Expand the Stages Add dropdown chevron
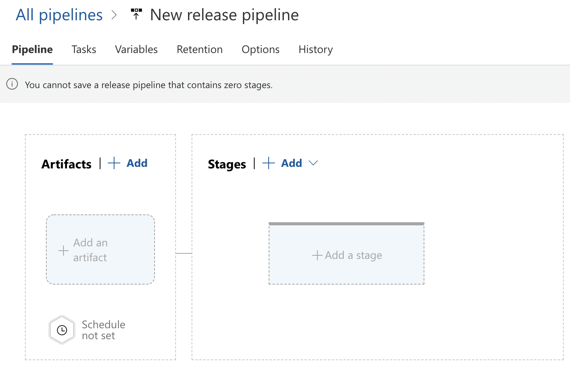Screen dimensions: 570x368 313,163
